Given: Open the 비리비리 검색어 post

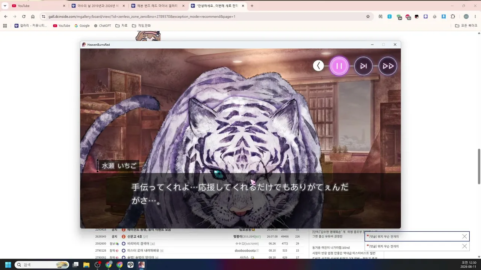Looking at the screenshot, I should (x=138, y=243).
